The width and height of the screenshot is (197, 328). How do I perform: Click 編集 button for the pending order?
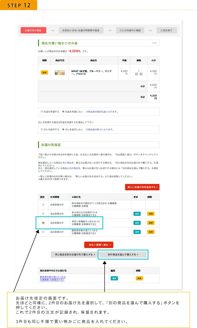[114, 278]
